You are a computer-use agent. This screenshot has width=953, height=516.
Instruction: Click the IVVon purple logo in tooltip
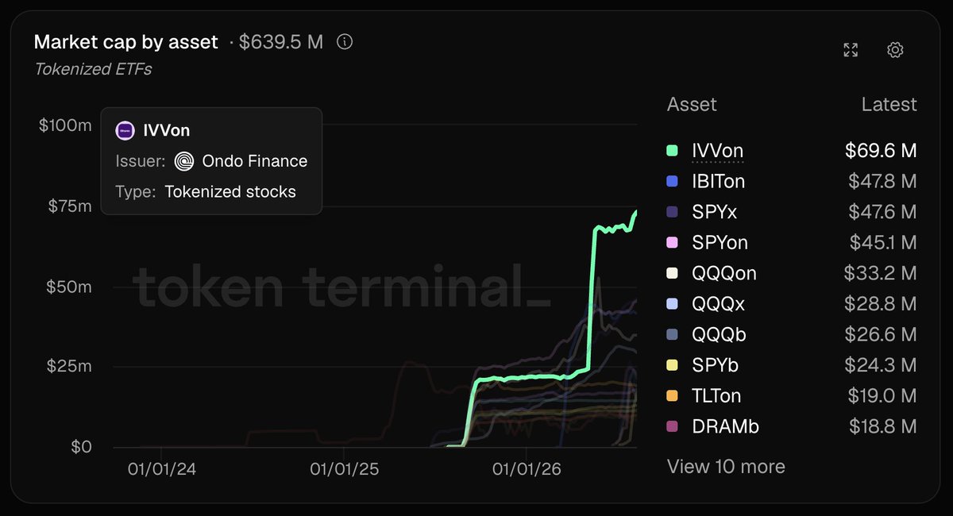(x=125, y=131)
